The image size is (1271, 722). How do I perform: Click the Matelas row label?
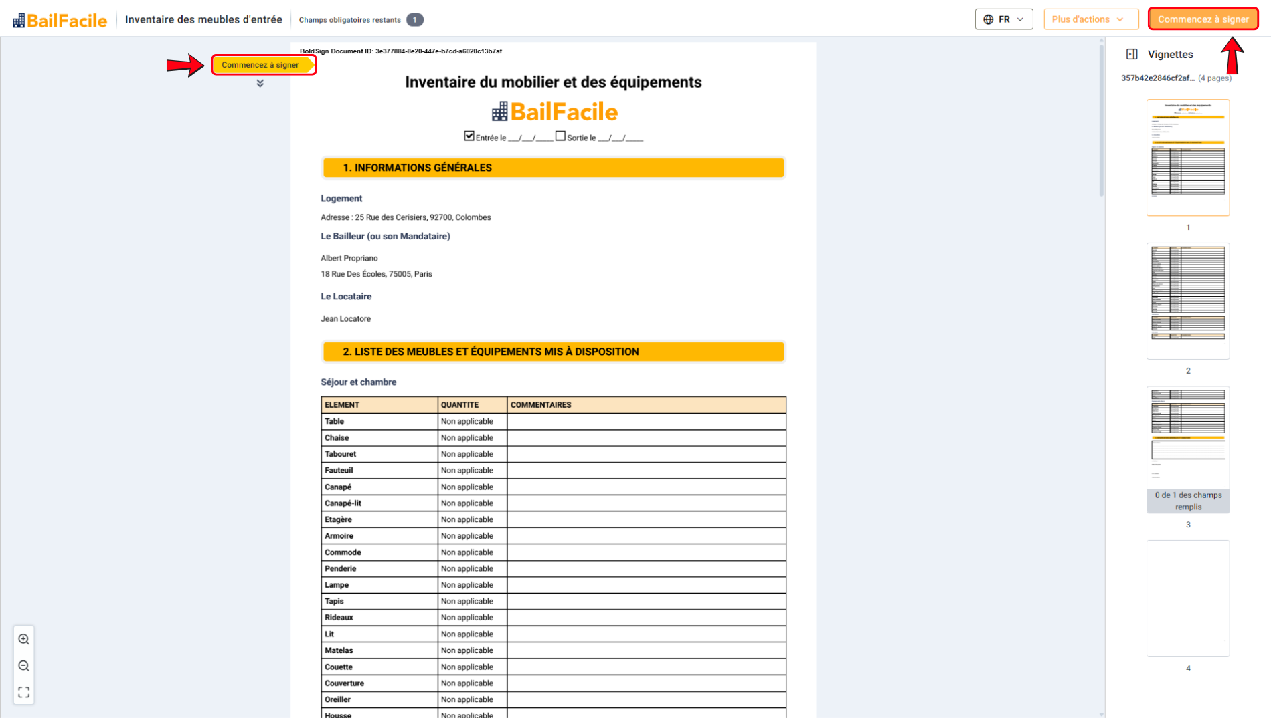point(339,650)
